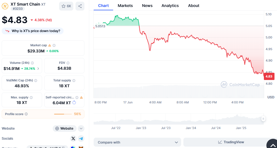Screen dimensions: 277x148
Task: Switch to the About tab
Action: point(194,6)
